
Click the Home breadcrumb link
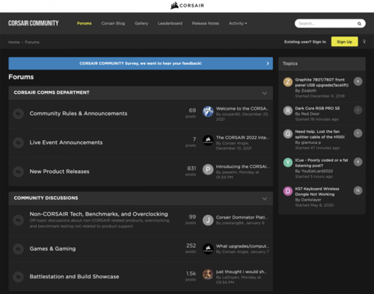click(13, 43)
